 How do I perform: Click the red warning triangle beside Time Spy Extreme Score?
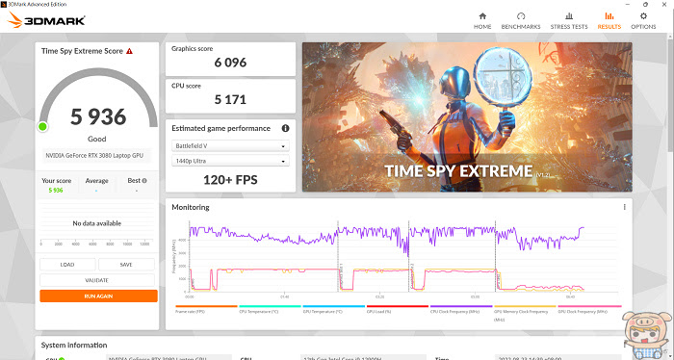point(129,51)
